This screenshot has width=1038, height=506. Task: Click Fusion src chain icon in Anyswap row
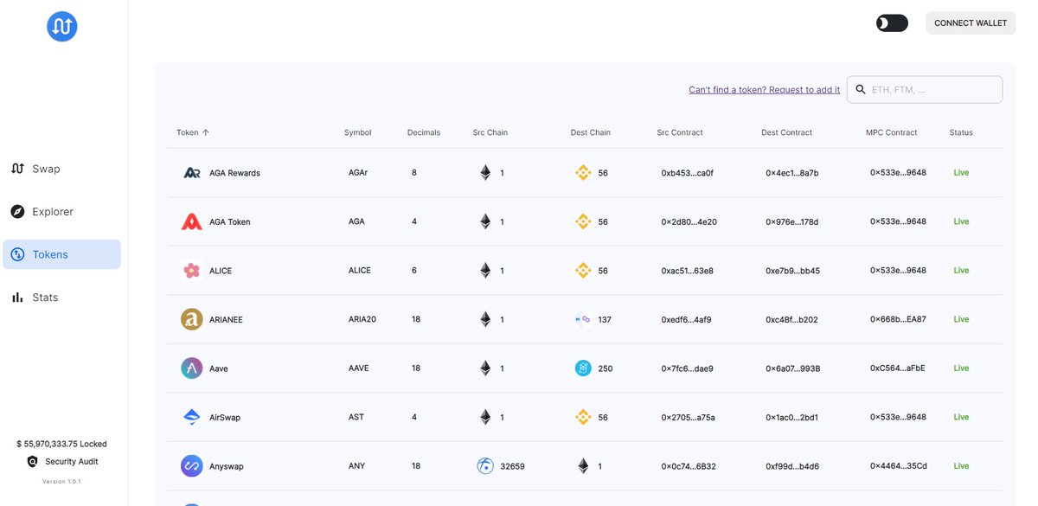485,466
